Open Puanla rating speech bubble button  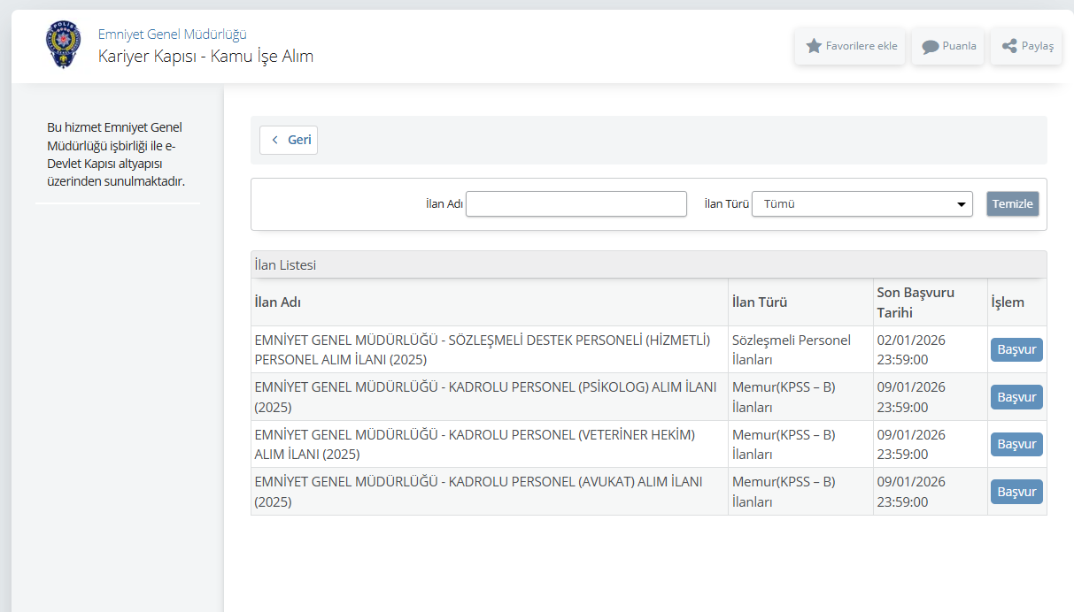(x=948, y=46)
